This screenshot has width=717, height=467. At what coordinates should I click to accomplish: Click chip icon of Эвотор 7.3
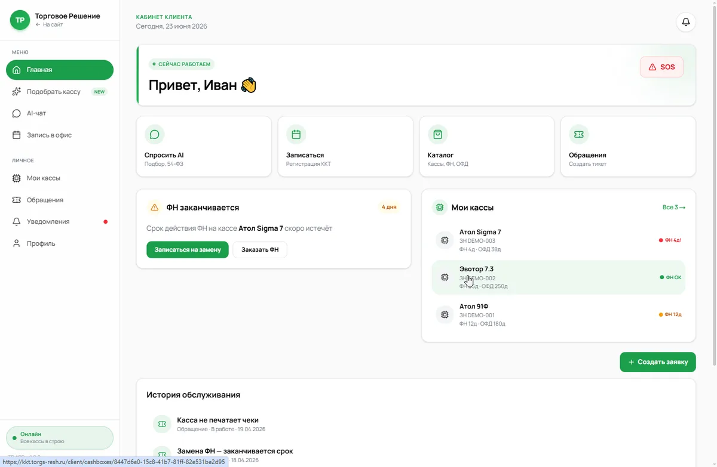(445, 277)
